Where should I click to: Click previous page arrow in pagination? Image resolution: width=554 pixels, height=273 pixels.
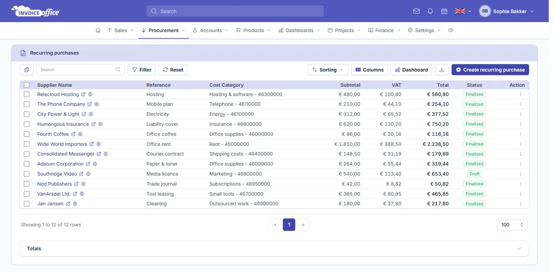275,225
